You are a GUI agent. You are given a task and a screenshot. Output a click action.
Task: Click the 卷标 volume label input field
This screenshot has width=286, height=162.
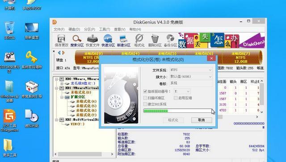tap(191, 83)
